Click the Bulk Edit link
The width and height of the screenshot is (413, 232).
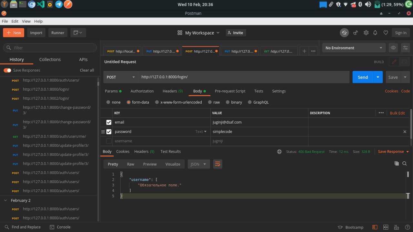pos(397,113)
